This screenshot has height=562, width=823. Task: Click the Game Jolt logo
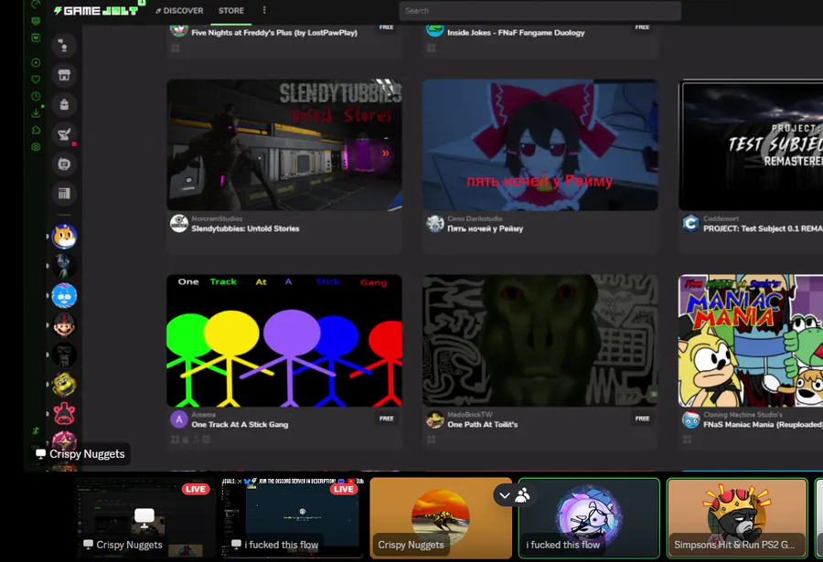96,10
